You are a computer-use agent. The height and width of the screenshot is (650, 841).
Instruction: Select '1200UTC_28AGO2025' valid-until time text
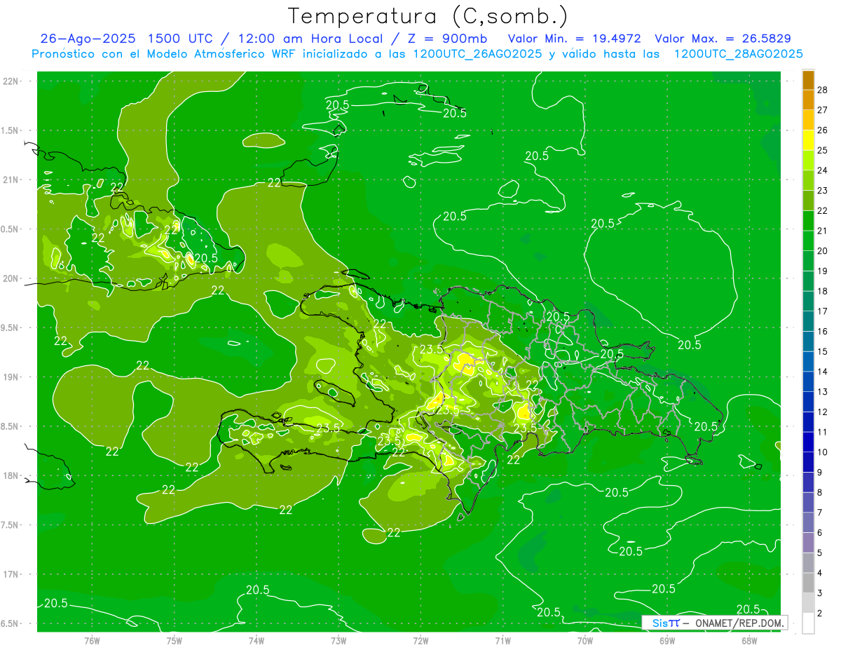pos(738,54)
